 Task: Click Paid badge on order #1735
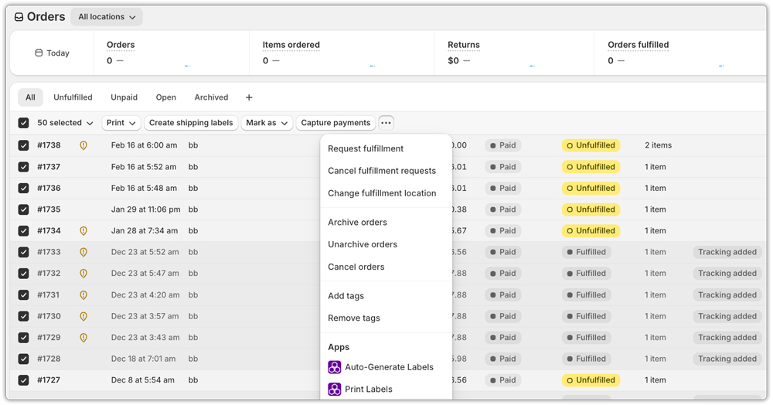point(503,209)
